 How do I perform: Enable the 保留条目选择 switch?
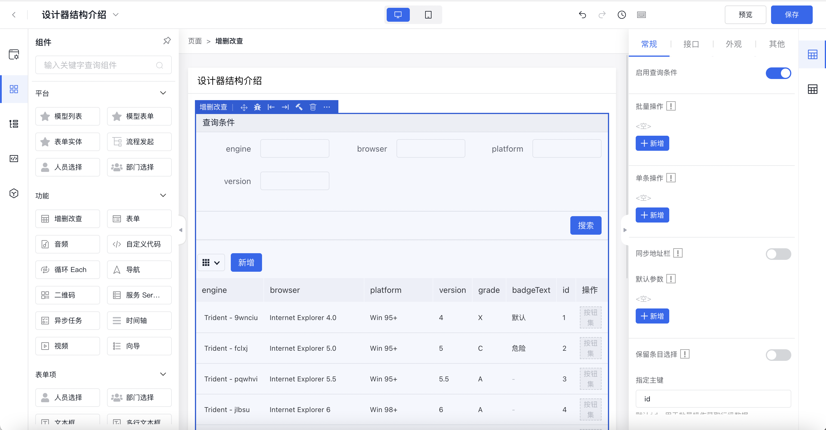coord(778,355)
